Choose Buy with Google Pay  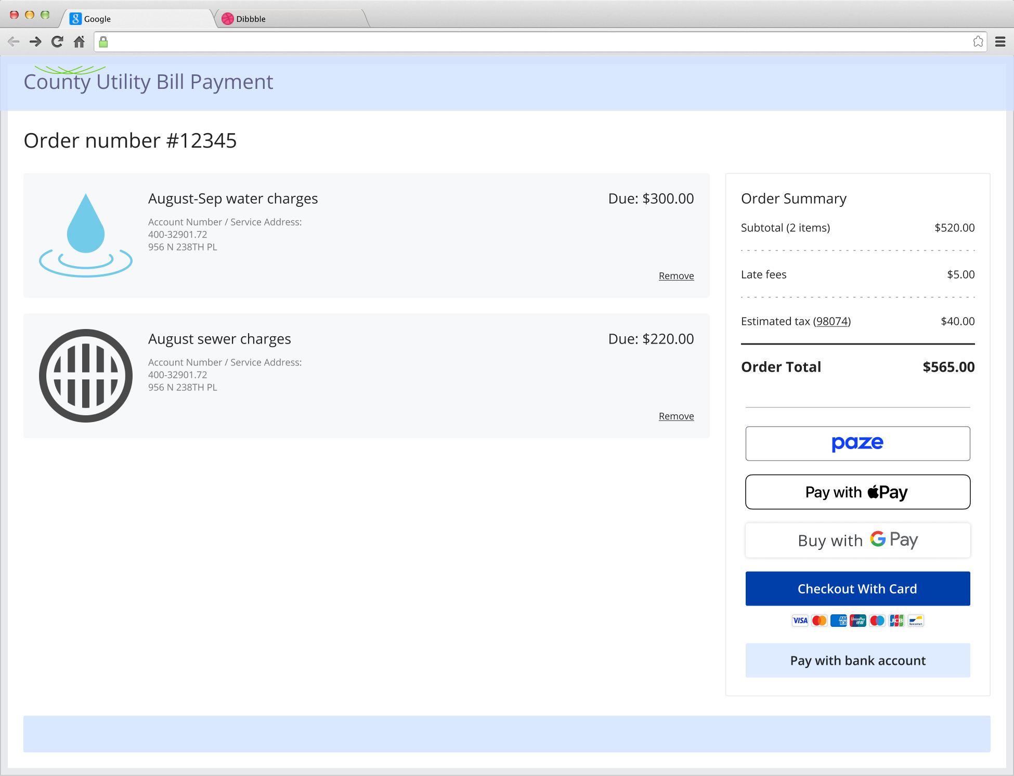[x=857, y=540]
